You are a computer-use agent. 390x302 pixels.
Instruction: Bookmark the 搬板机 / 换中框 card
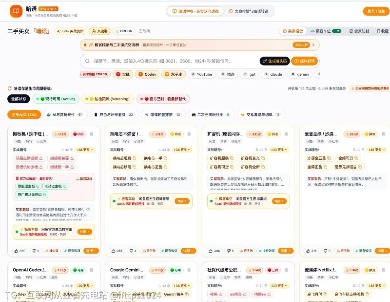coord(92,134)
